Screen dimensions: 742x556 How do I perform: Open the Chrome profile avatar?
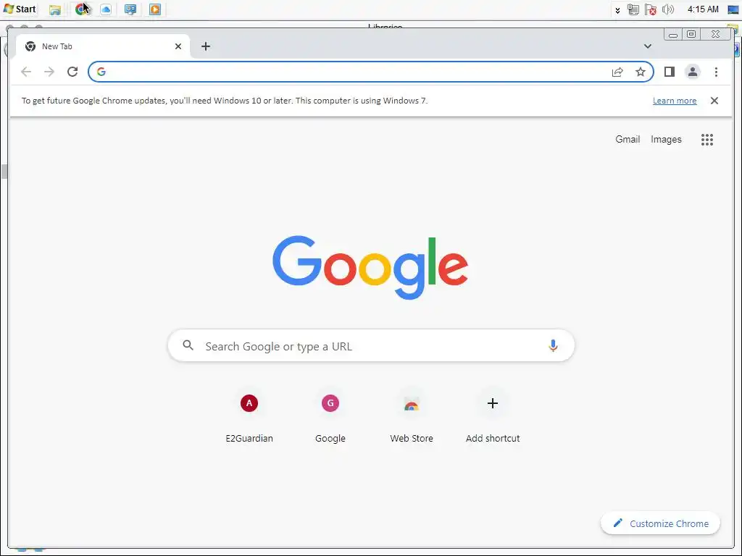pos(692,72)
